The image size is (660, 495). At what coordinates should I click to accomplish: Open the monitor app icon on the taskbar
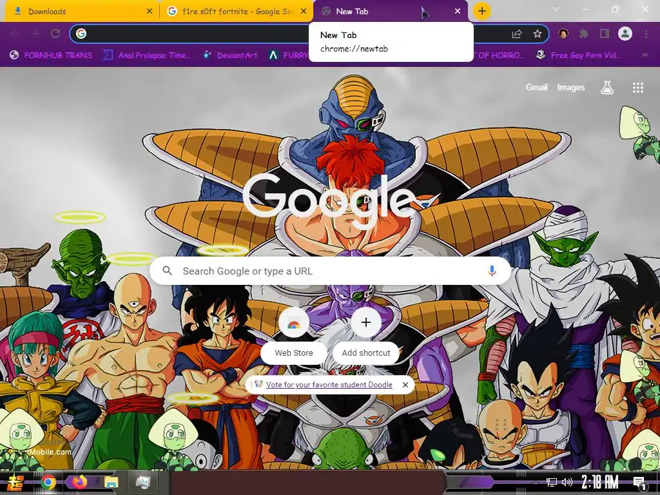(x=143, y=482)
